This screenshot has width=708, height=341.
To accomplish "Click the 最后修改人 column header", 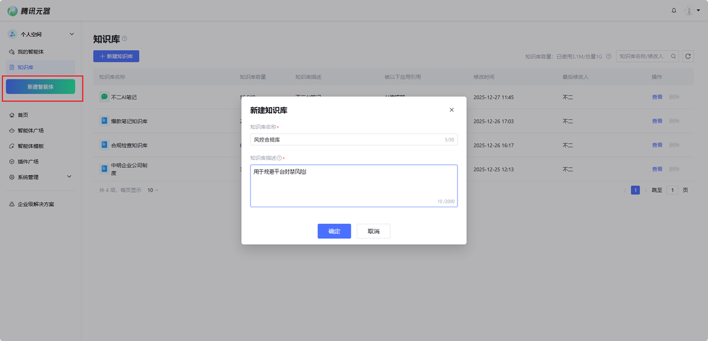I will (575, 77).
